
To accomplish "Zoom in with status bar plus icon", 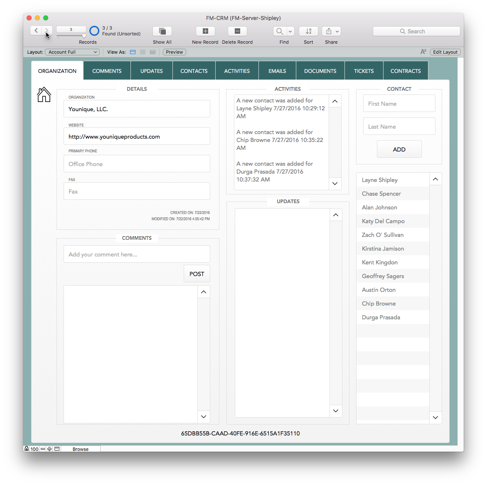I will point(49,449).
